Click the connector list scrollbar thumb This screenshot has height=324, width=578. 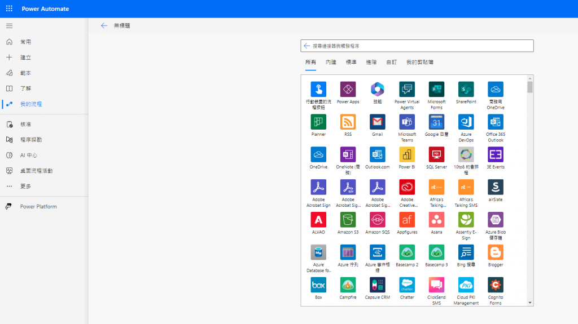(529, 87)
